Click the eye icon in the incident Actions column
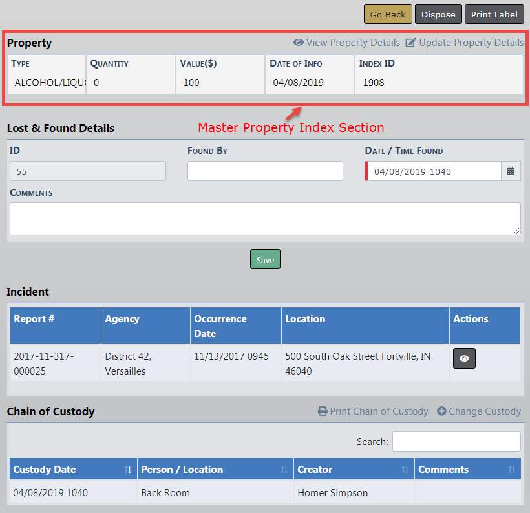530x513 pixels. point(464,358)
